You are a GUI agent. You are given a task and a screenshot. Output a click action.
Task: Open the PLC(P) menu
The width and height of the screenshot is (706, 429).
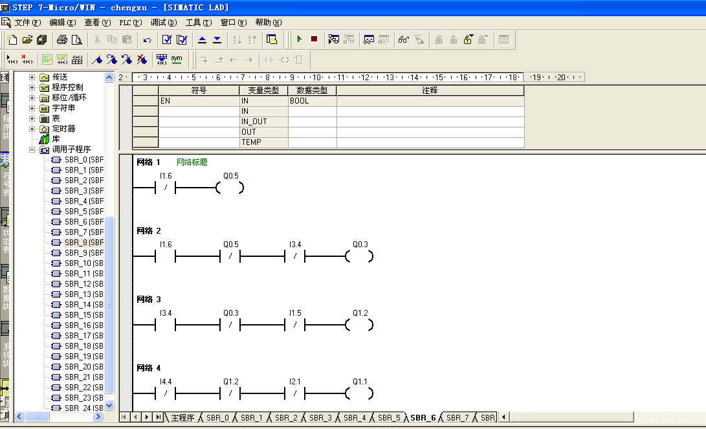131,23
